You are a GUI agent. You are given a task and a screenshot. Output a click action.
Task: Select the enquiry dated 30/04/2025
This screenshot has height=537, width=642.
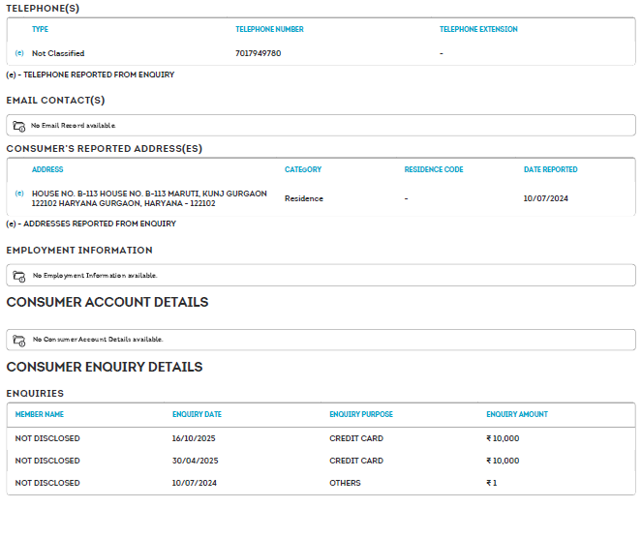click(x=196, y=461)
